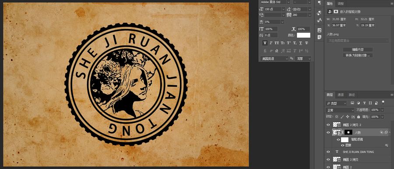The width and height of the screenshot is (394, 169).
Task: Open the blend mode 正常 dropdown
Action: pyautogui.click(x=340, y=110)
